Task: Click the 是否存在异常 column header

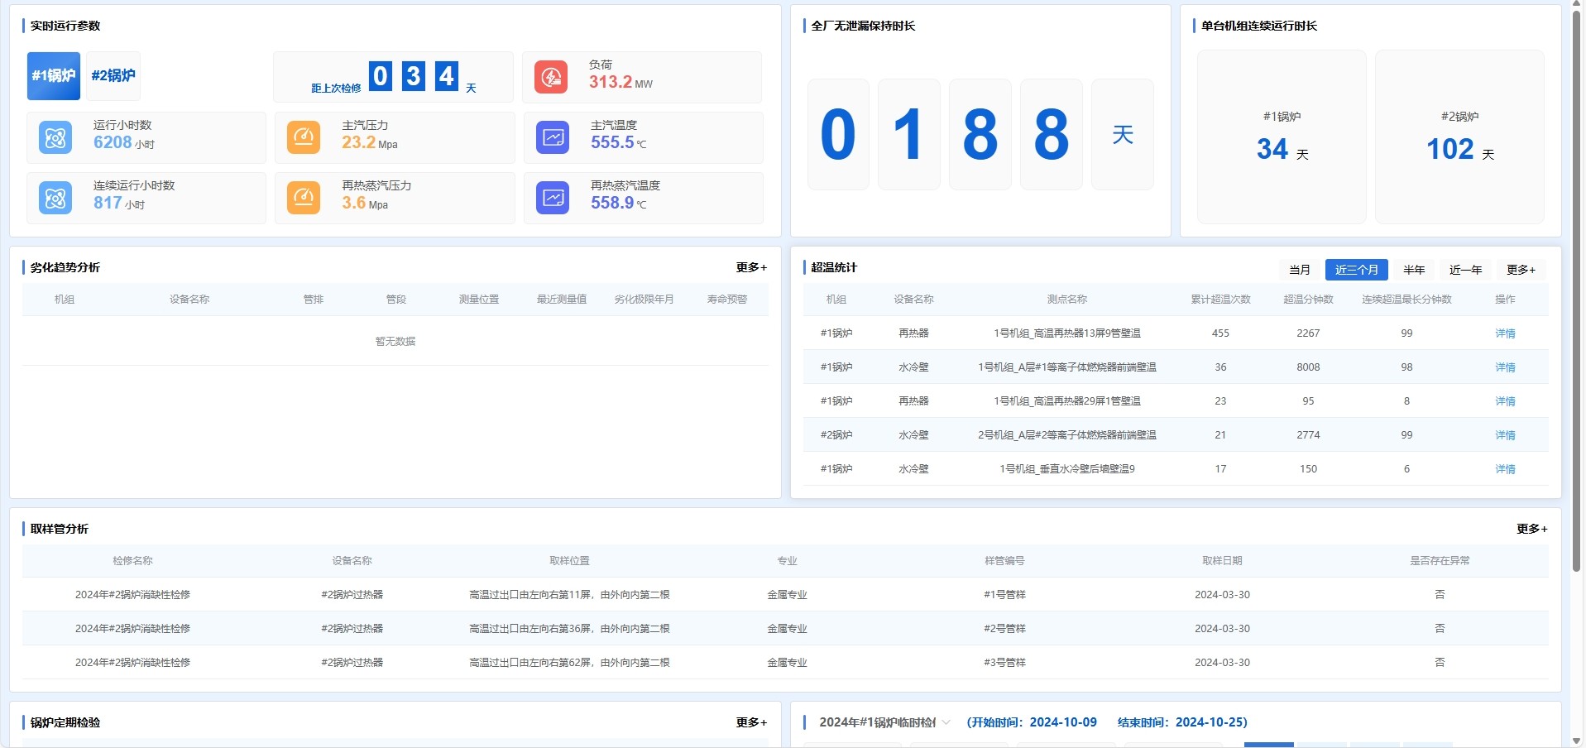Action: click(1440, 561)
